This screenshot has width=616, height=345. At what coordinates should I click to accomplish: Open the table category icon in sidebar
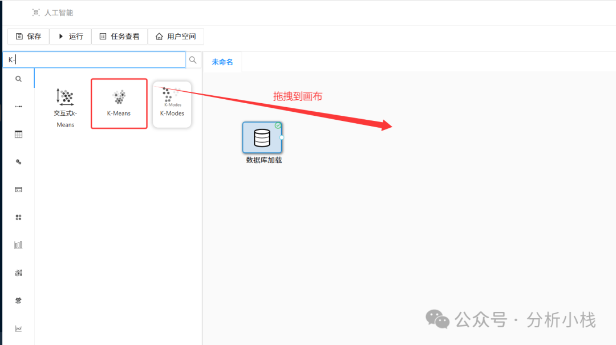coord(18,135)
